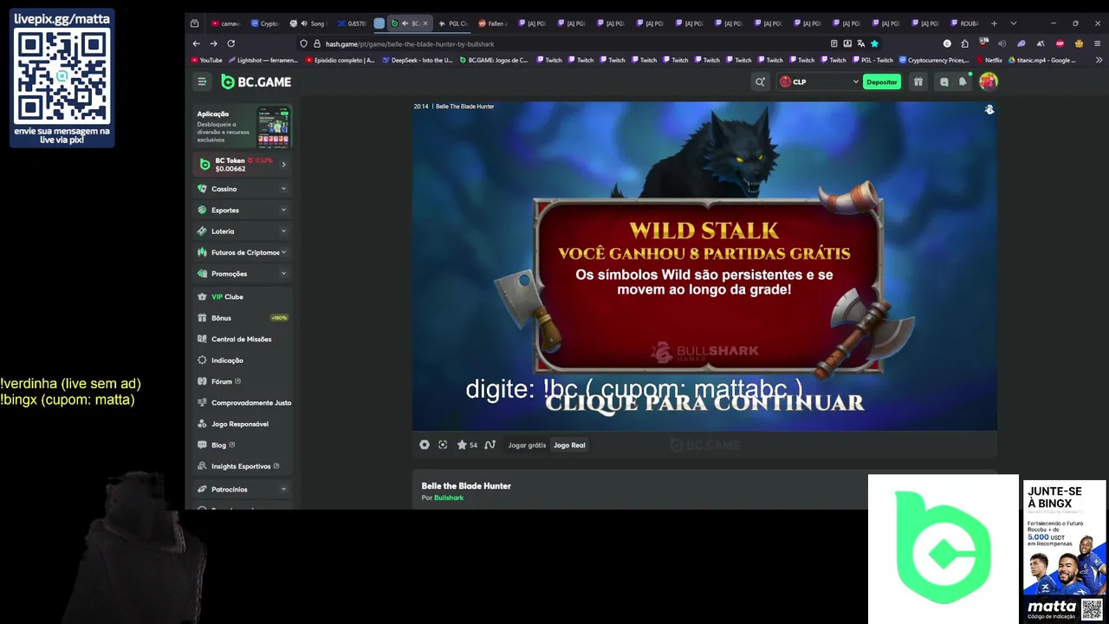Click the theater mode icon below game

(x=425, y=445)
